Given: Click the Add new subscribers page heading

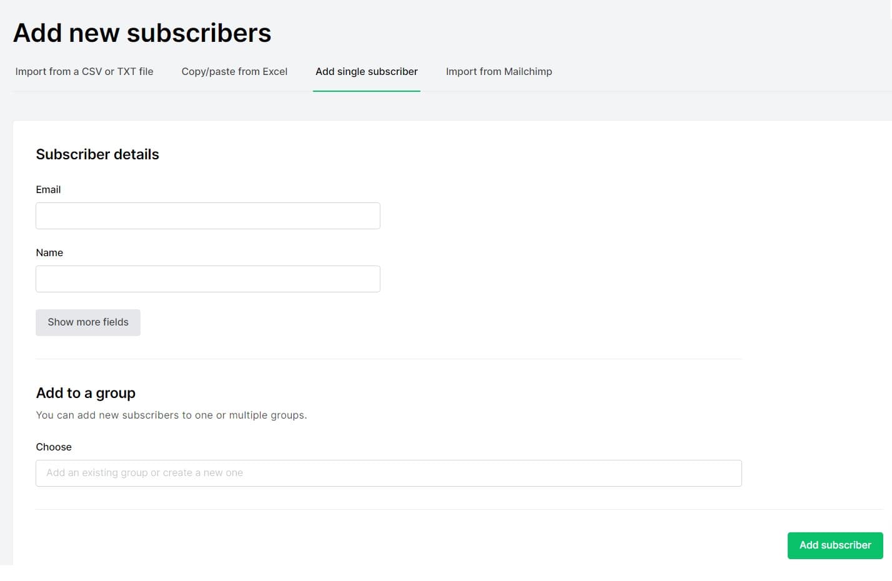Looking at the screenshot, I should click(142, 32).
